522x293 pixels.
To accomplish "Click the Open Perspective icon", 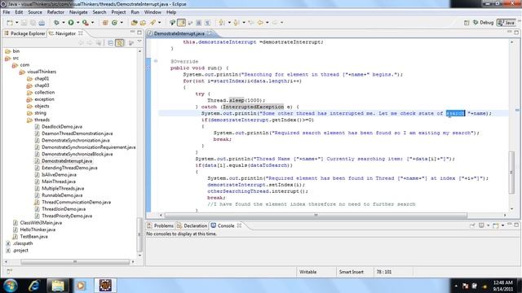I will [467, 23].
